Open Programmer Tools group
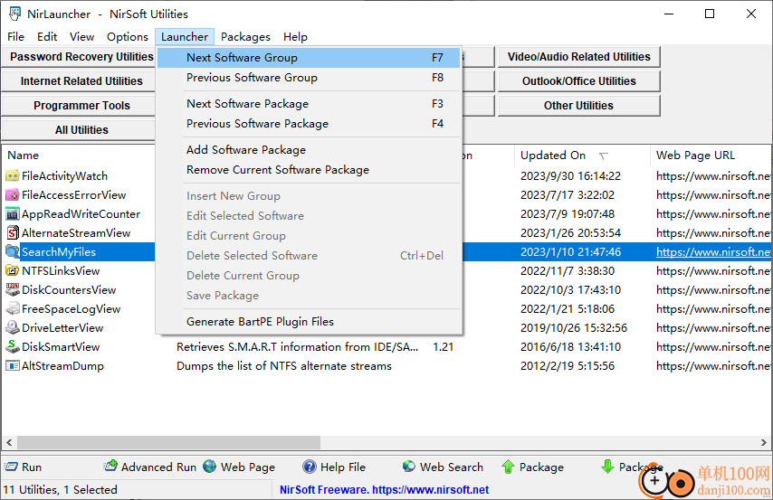 click(x=79, y=106)
